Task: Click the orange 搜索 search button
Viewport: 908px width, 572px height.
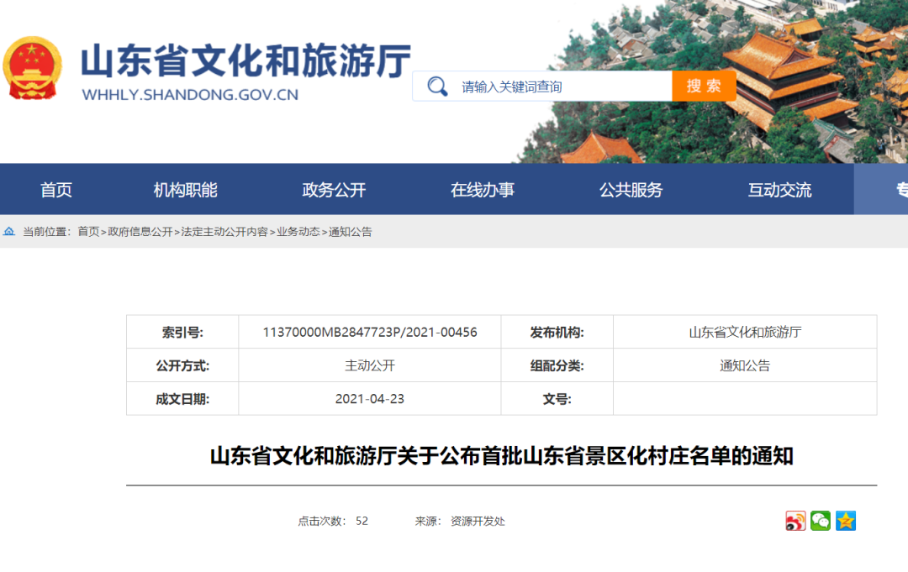Action: point(704,87)
